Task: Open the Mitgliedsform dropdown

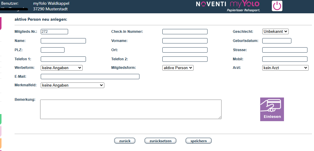Action: pyautogui.click(x=178, y=68)
